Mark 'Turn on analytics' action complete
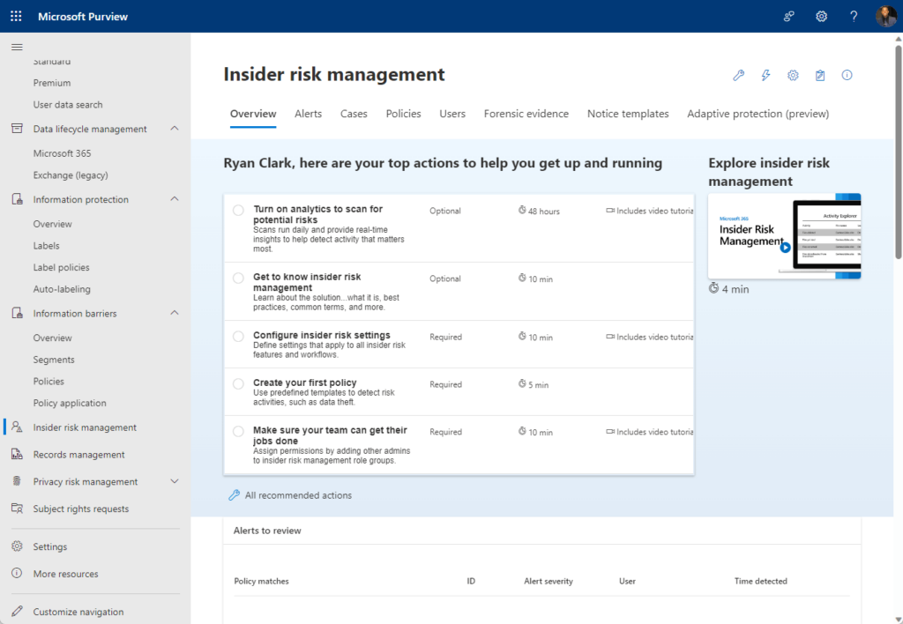 tap(238, 210)
